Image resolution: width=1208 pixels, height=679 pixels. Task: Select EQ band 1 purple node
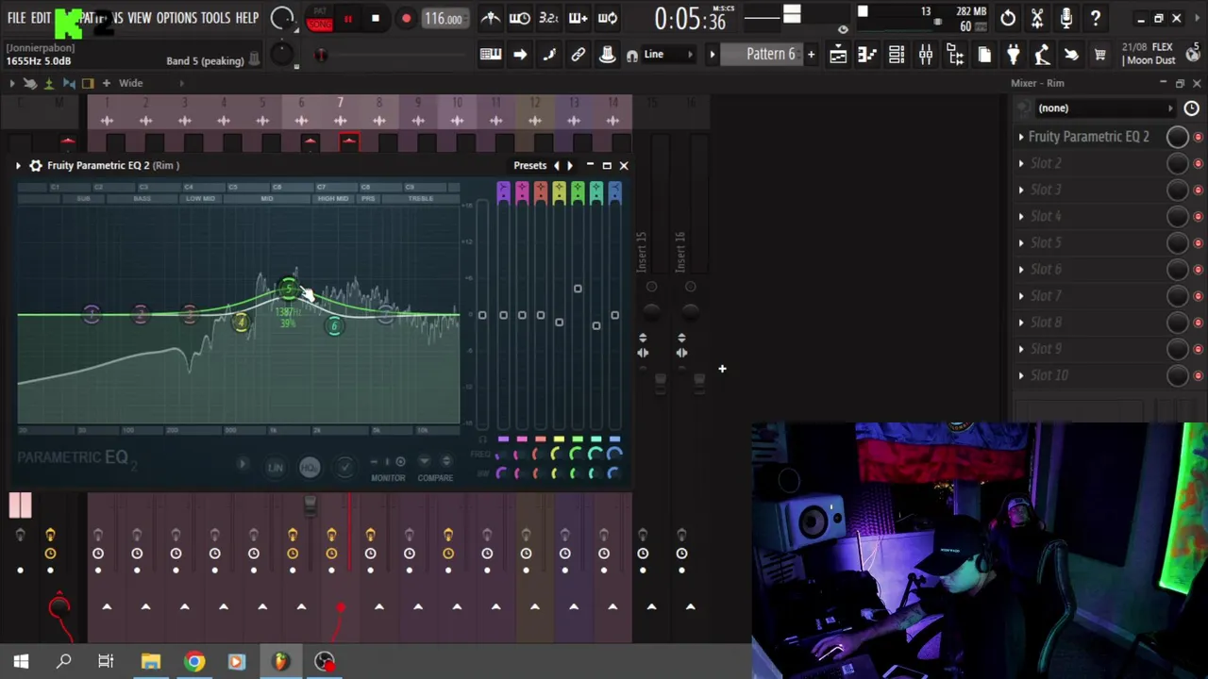92,314
